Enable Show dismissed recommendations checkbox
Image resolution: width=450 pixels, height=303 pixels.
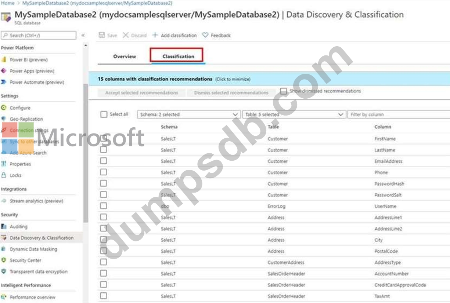click(284, 91)
